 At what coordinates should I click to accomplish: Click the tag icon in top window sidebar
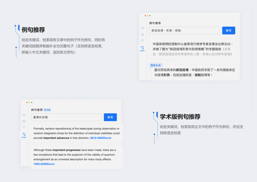point(142,40)
